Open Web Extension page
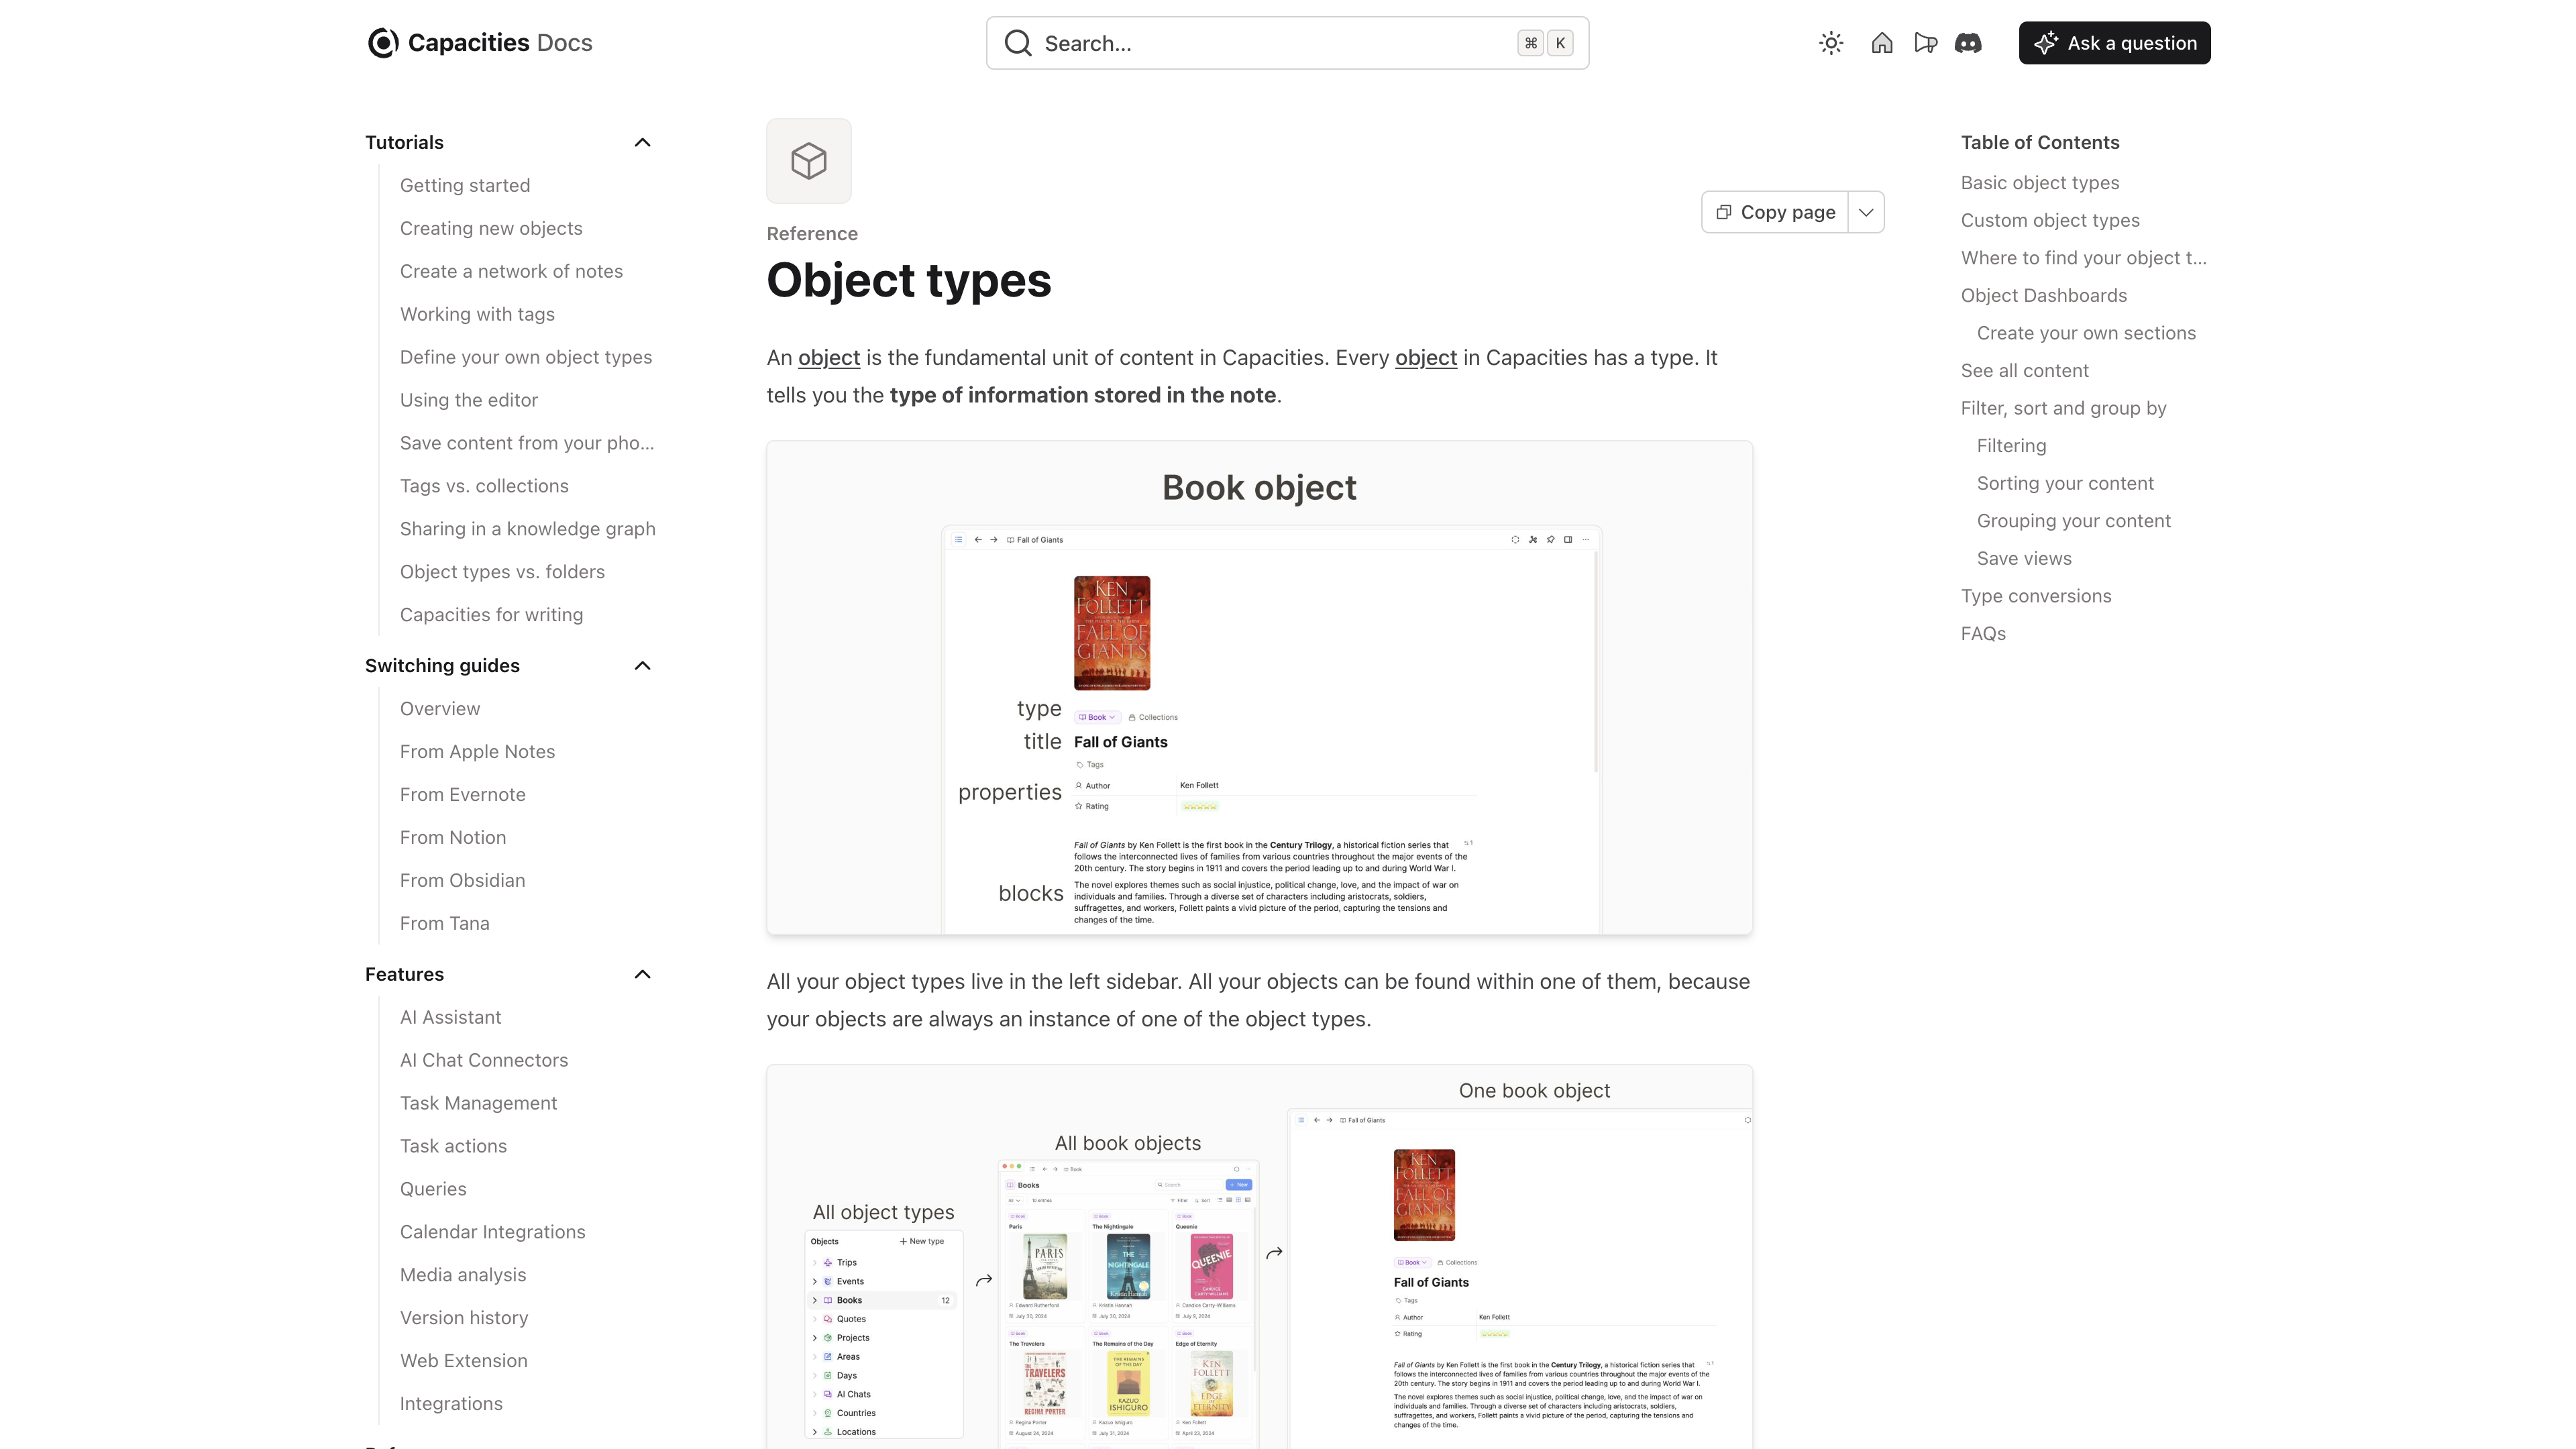The width and height of the screenshot is (2576, 1449). coord(464,1361)
